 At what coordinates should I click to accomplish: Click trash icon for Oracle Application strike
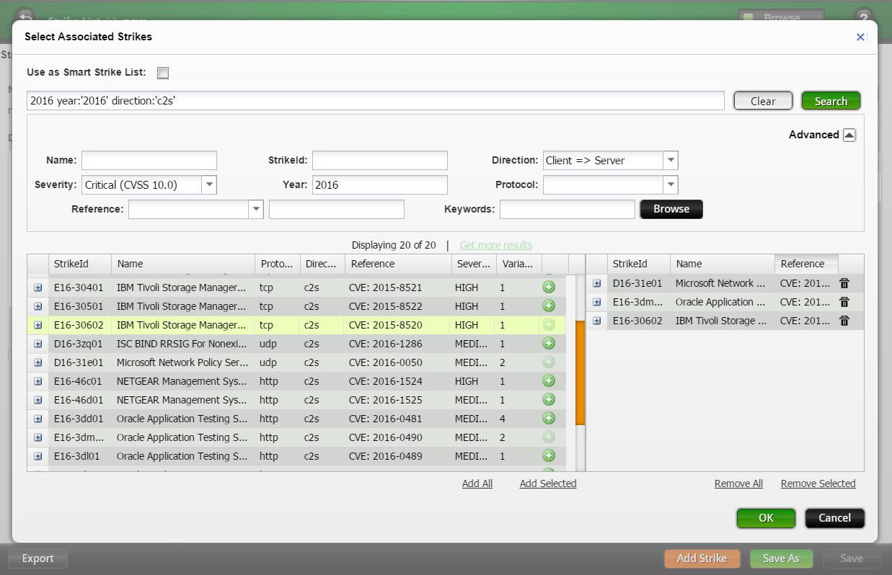click(844, 303)
